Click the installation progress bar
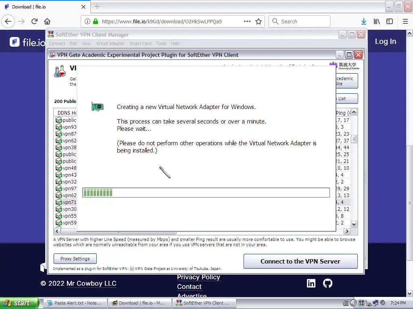The image size is (413, 309). tap(206, 193)
